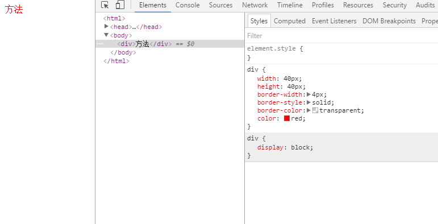Viewport: 438px width, 224px height.
Task: Select the Computed sidebar tab
Action: [289, 21]
